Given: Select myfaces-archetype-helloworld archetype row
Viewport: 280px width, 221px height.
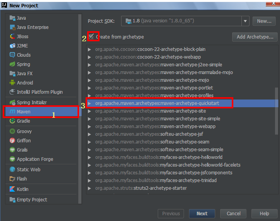Looking at the screenshot, I should [182, 157].
